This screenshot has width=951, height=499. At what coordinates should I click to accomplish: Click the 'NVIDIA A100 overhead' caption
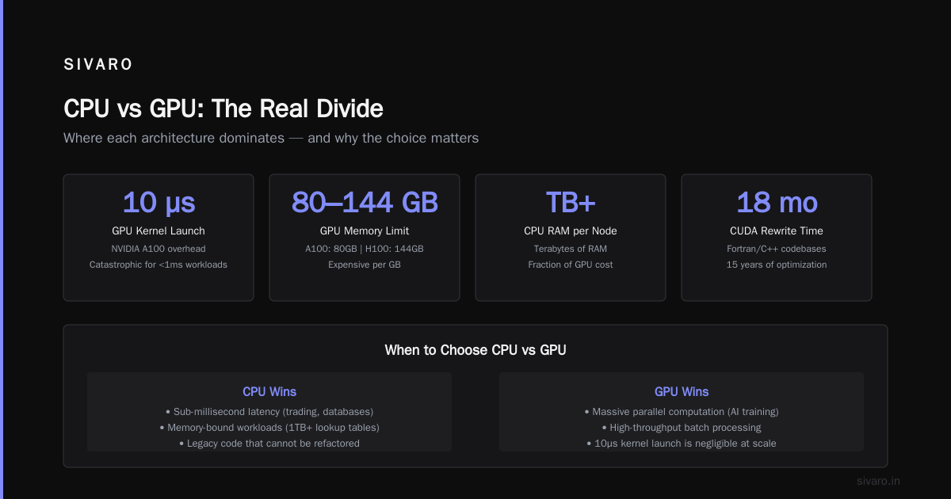tap(158, 249)
